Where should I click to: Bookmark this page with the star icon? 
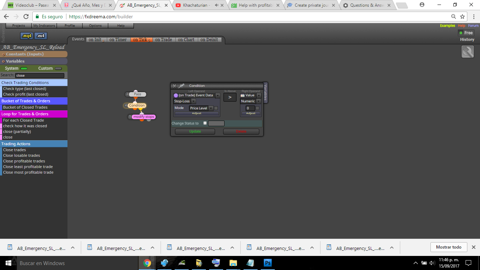coord(462,17)
